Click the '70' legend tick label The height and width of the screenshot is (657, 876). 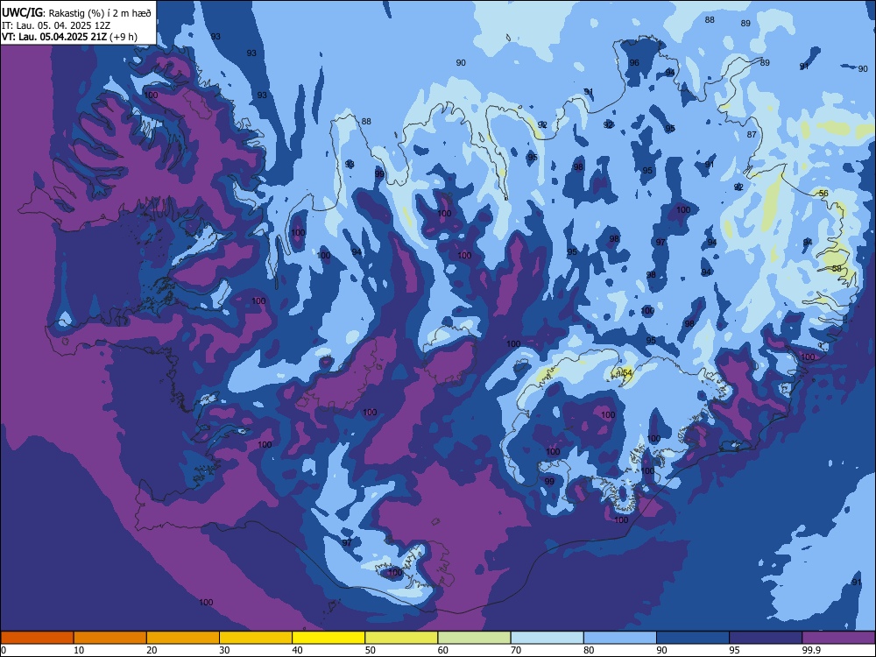[516, 650]
